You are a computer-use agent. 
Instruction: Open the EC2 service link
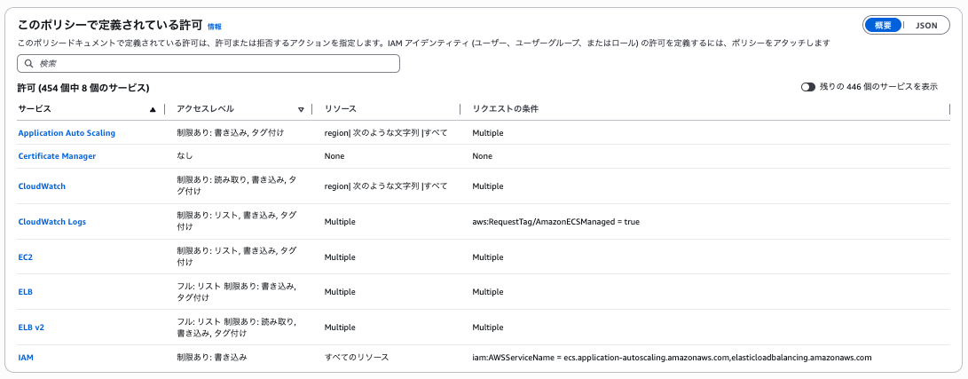click(x=26, y=257)
